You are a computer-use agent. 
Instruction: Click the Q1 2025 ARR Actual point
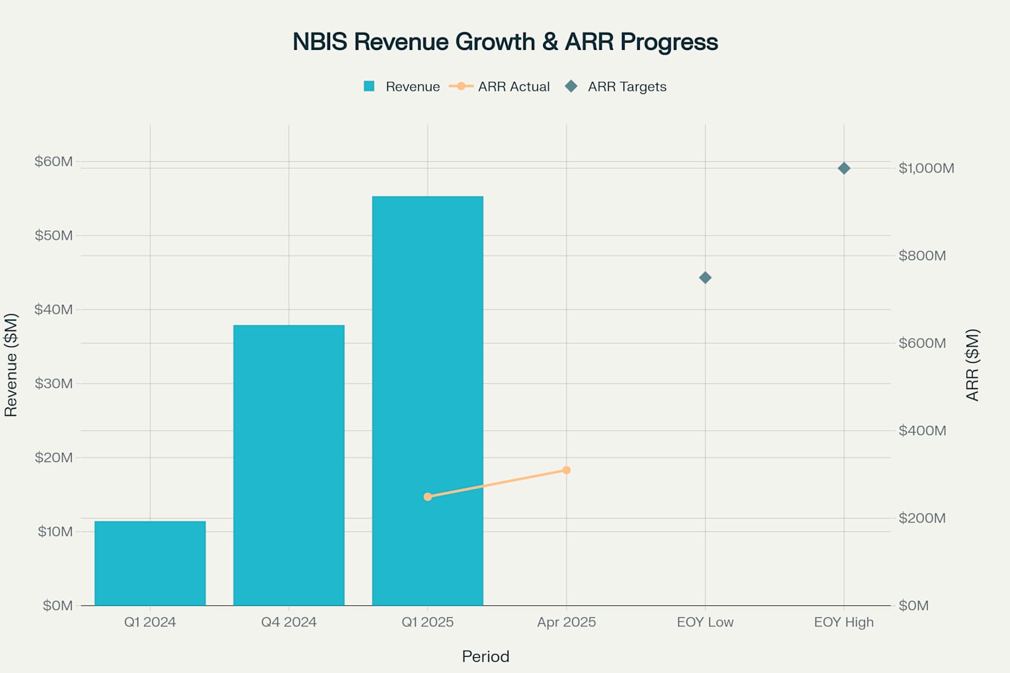coord(427,497)
